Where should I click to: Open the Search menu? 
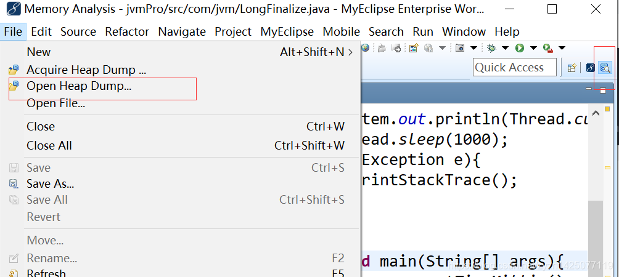386,31
